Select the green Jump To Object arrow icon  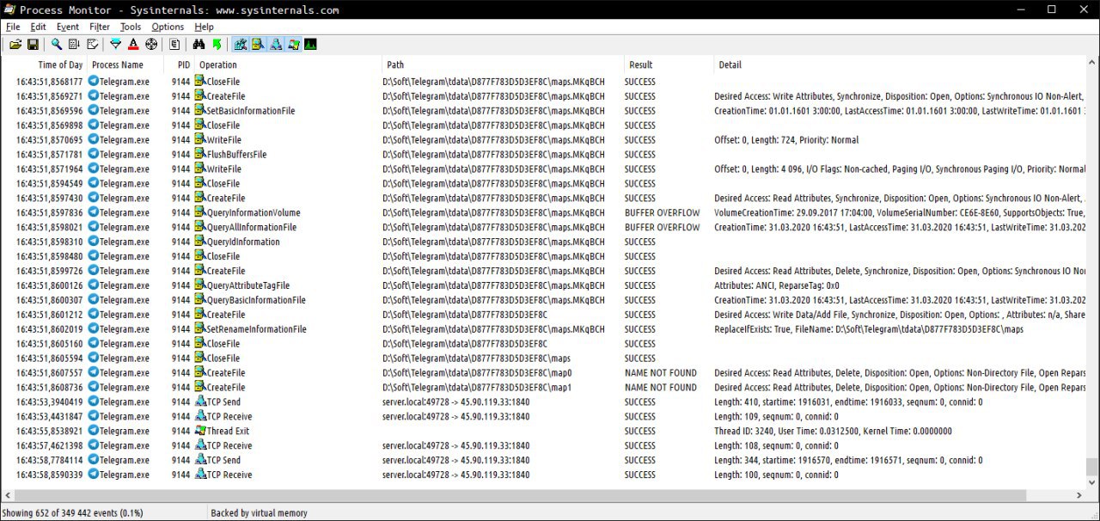(217, 44)
